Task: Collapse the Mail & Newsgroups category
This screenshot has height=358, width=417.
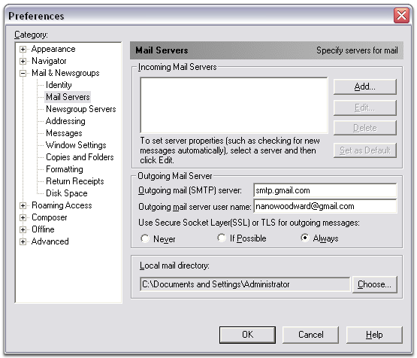Action: tap(23, 73)
